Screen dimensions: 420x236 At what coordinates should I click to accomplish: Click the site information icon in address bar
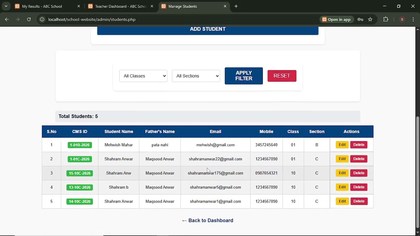pos(42,19)
